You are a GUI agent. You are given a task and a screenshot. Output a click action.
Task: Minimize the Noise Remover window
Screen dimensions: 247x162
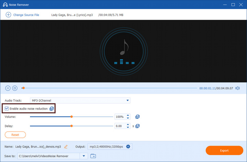[x=225, y=5]
